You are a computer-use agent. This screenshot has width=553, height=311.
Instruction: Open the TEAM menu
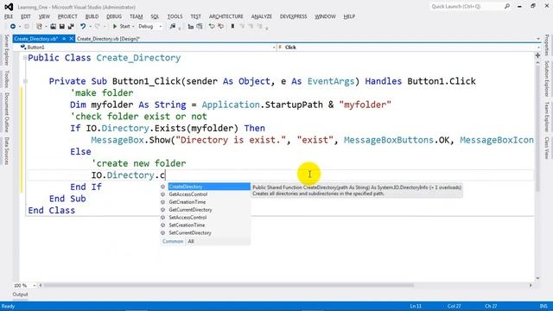(x=137, y=16)
